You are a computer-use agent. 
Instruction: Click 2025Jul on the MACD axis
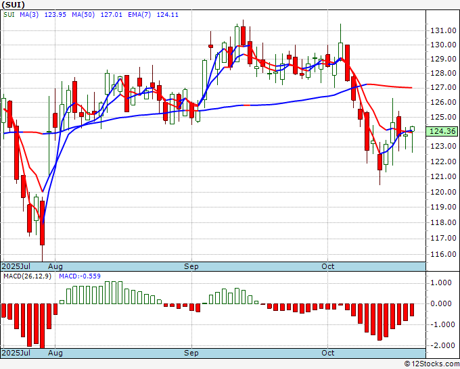[x=16, y=353]
